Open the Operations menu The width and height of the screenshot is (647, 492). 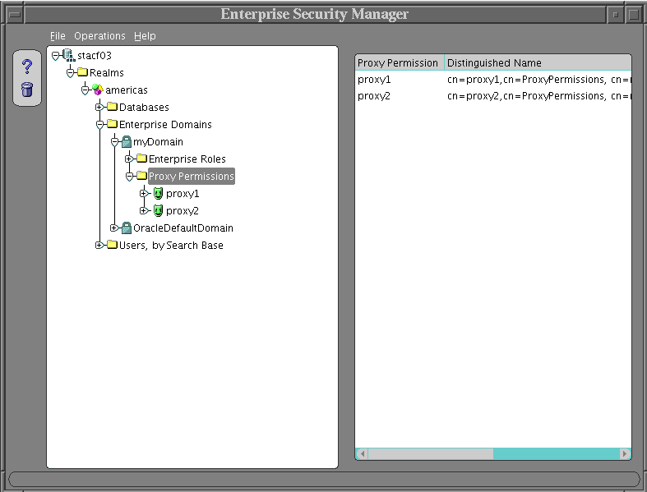coord(99,36)
